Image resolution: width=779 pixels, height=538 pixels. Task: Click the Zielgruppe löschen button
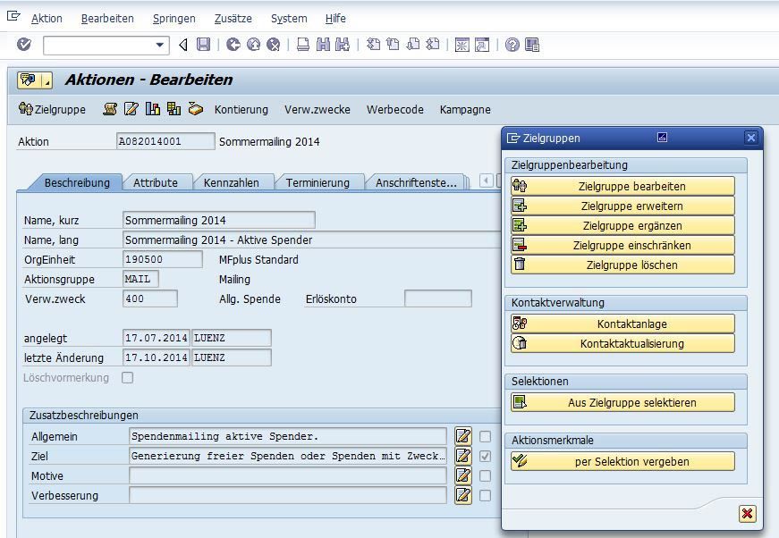click(622, 265)
